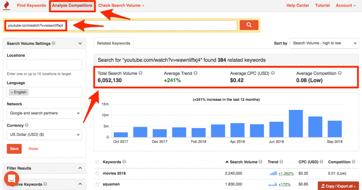Click the Save button
Viewport: 362px width, 190px height.
pos(14,149)
